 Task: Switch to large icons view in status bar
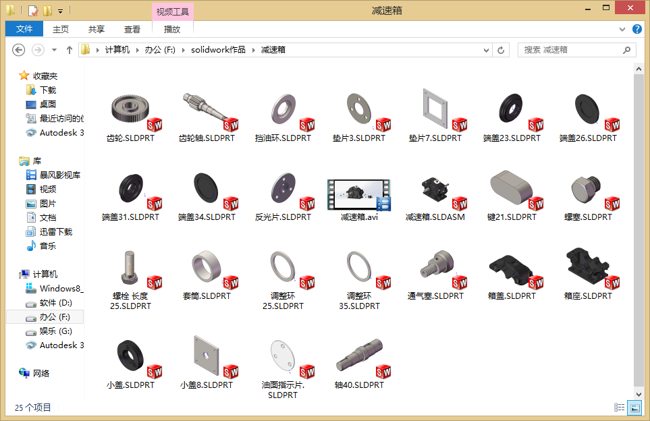point(634,408)
